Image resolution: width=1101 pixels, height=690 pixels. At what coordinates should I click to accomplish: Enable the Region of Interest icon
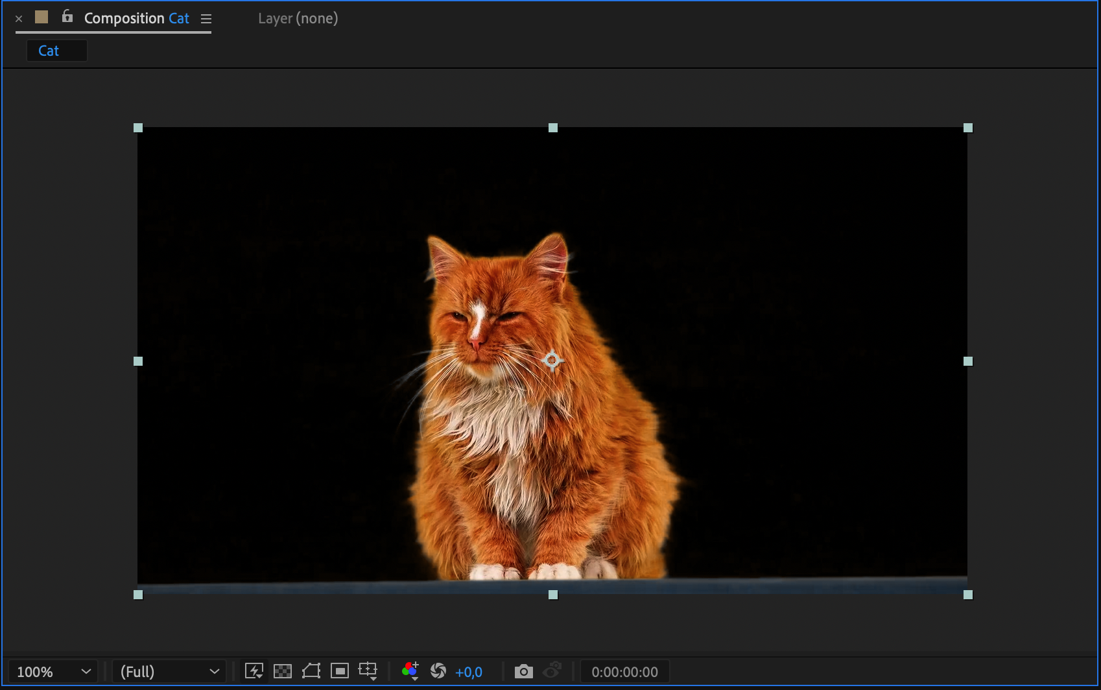(340, 671)
